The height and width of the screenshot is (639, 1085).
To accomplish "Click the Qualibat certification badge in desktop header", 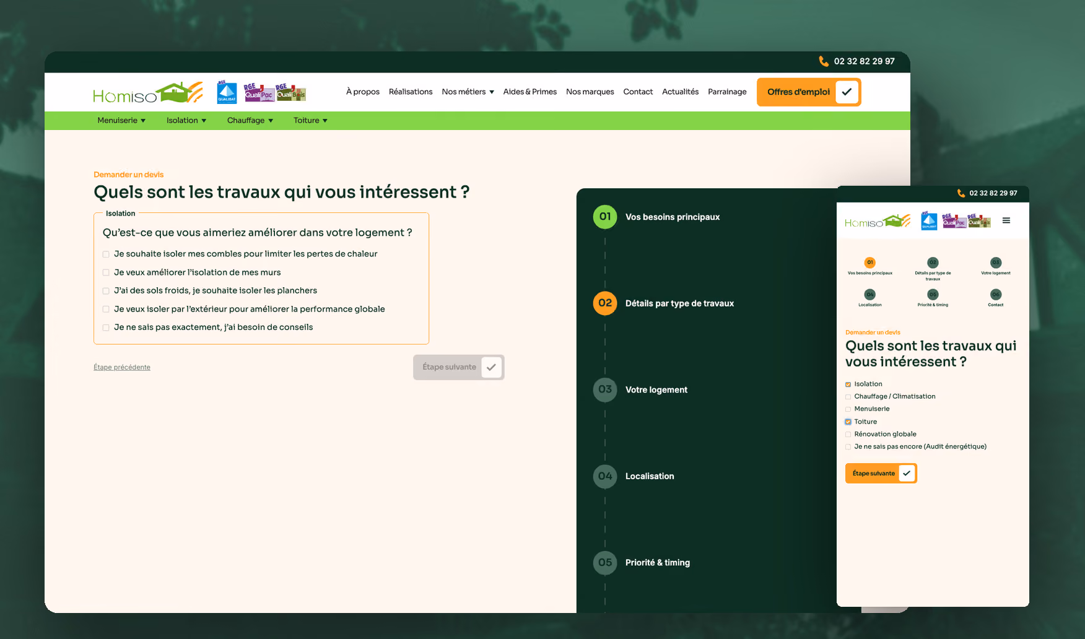I will pyautogui.click(x=227, y=92).
